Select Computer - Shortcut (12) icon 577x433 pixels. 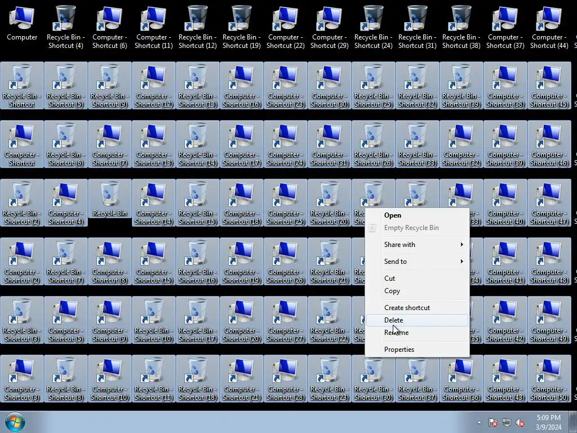(x=154, y=86)
